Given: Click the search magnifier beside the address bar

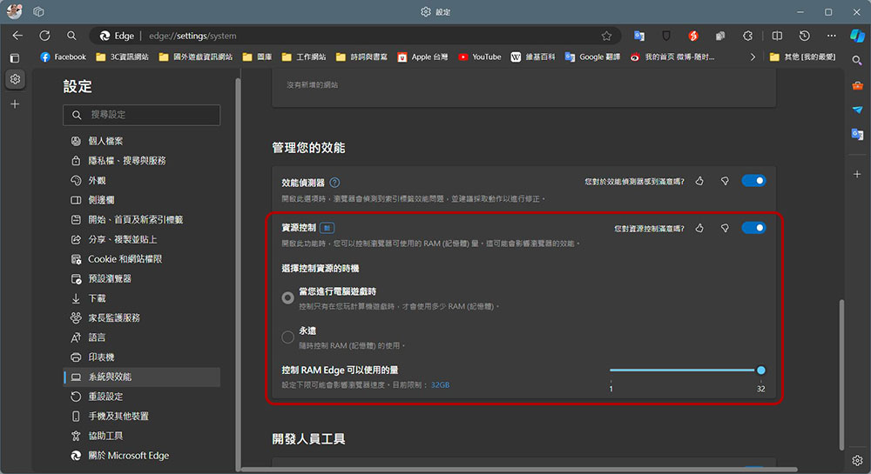Looking at the screenshot, I should click(x=71, y=36).
